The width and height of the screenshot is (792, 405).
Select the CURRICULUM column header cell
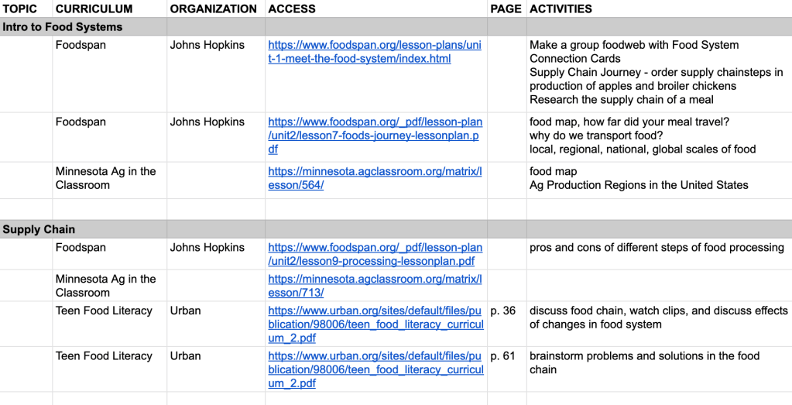(94, 9)
